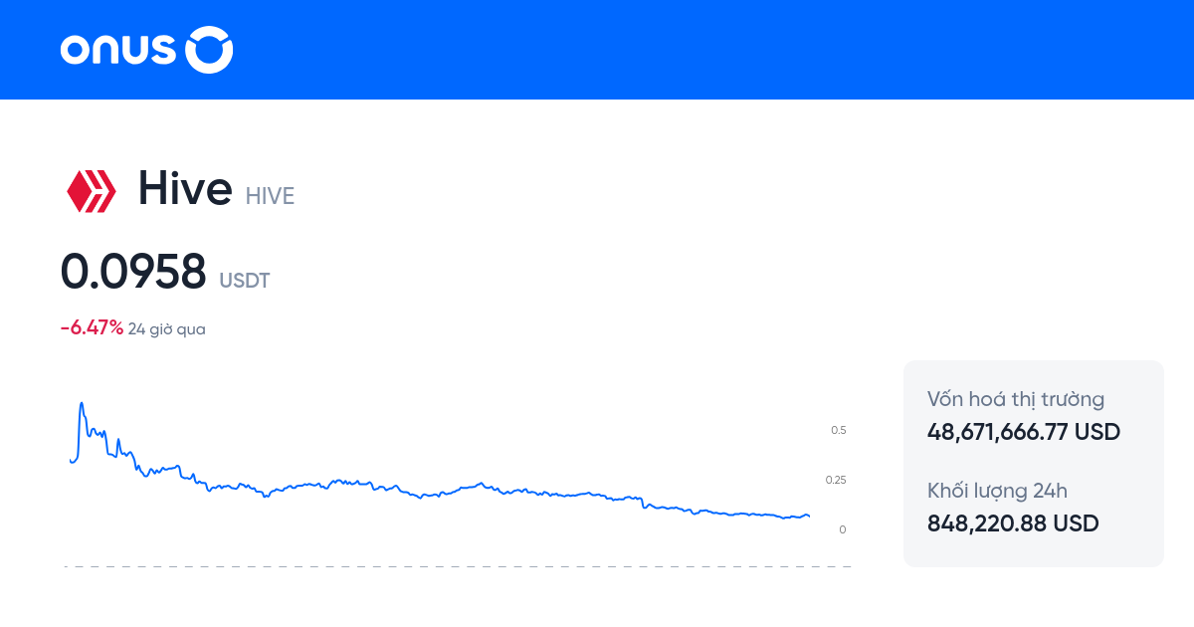Click the peak of the price chart
This screenshot has width=1194, height=627.
[x=81, y=404]
